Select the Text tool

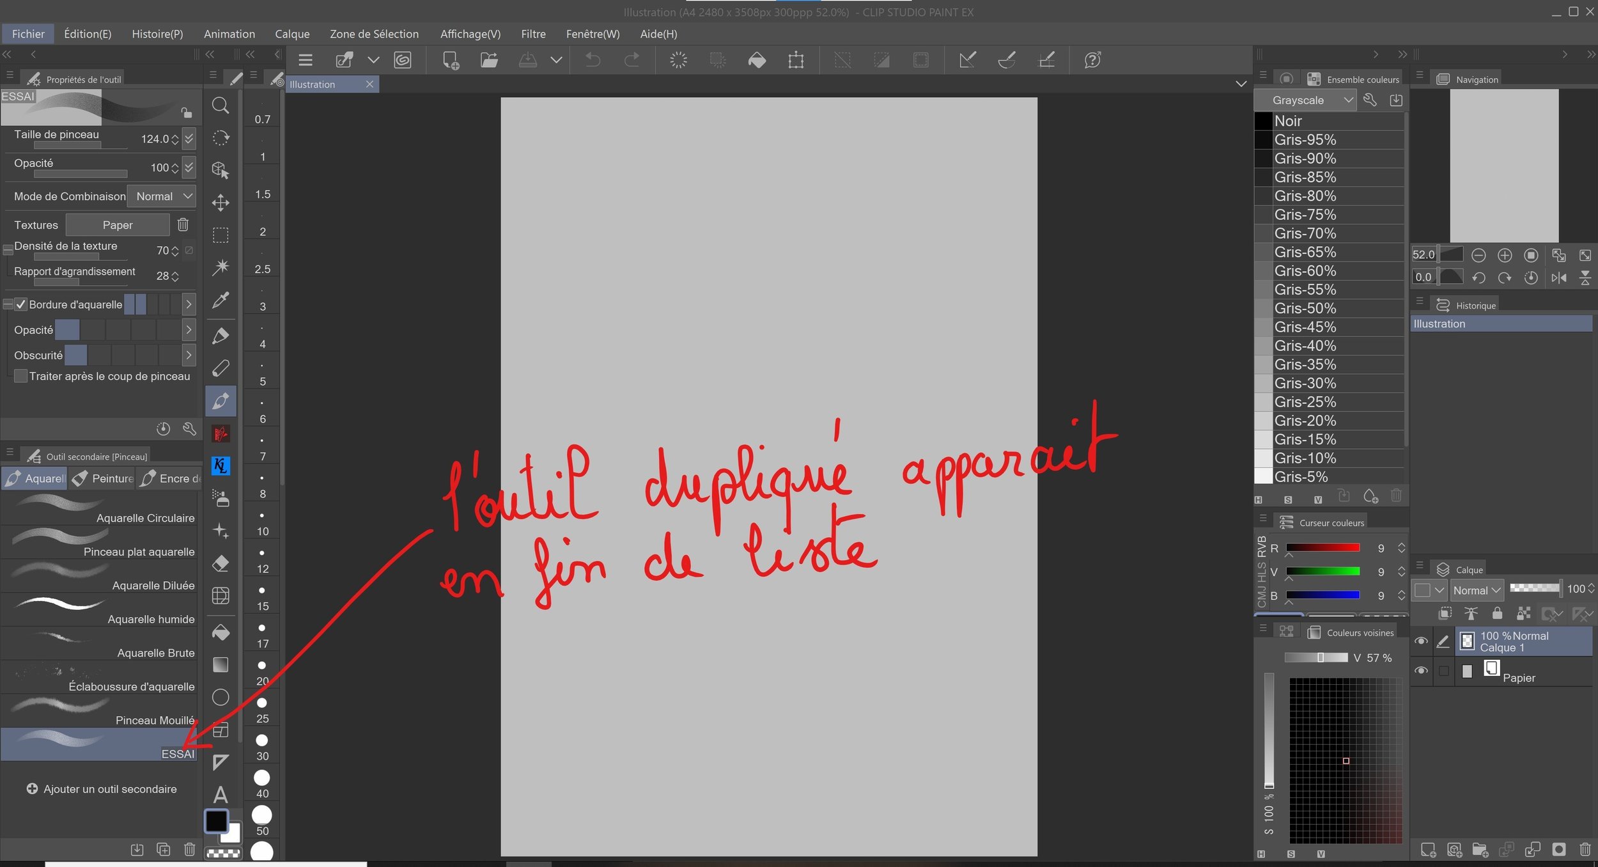pos(221,795)
